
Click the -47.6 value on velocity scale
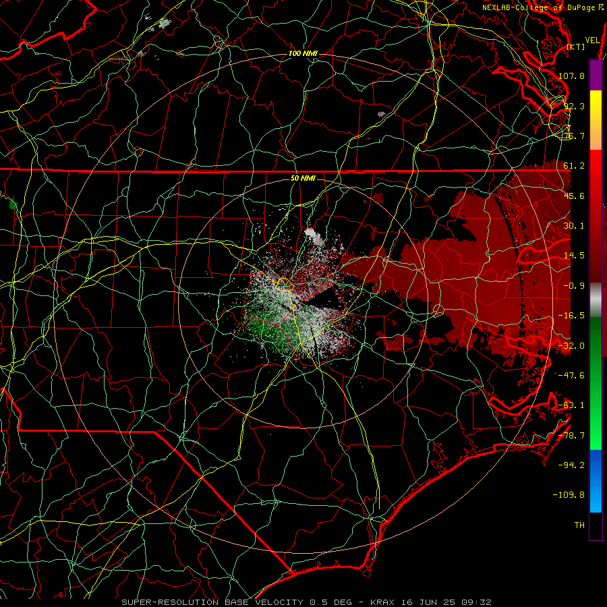point(571,376)
